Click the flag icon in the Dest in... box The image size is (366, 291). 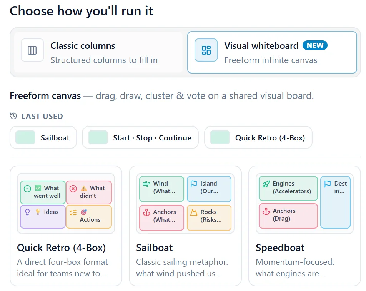tap(328, 184)
